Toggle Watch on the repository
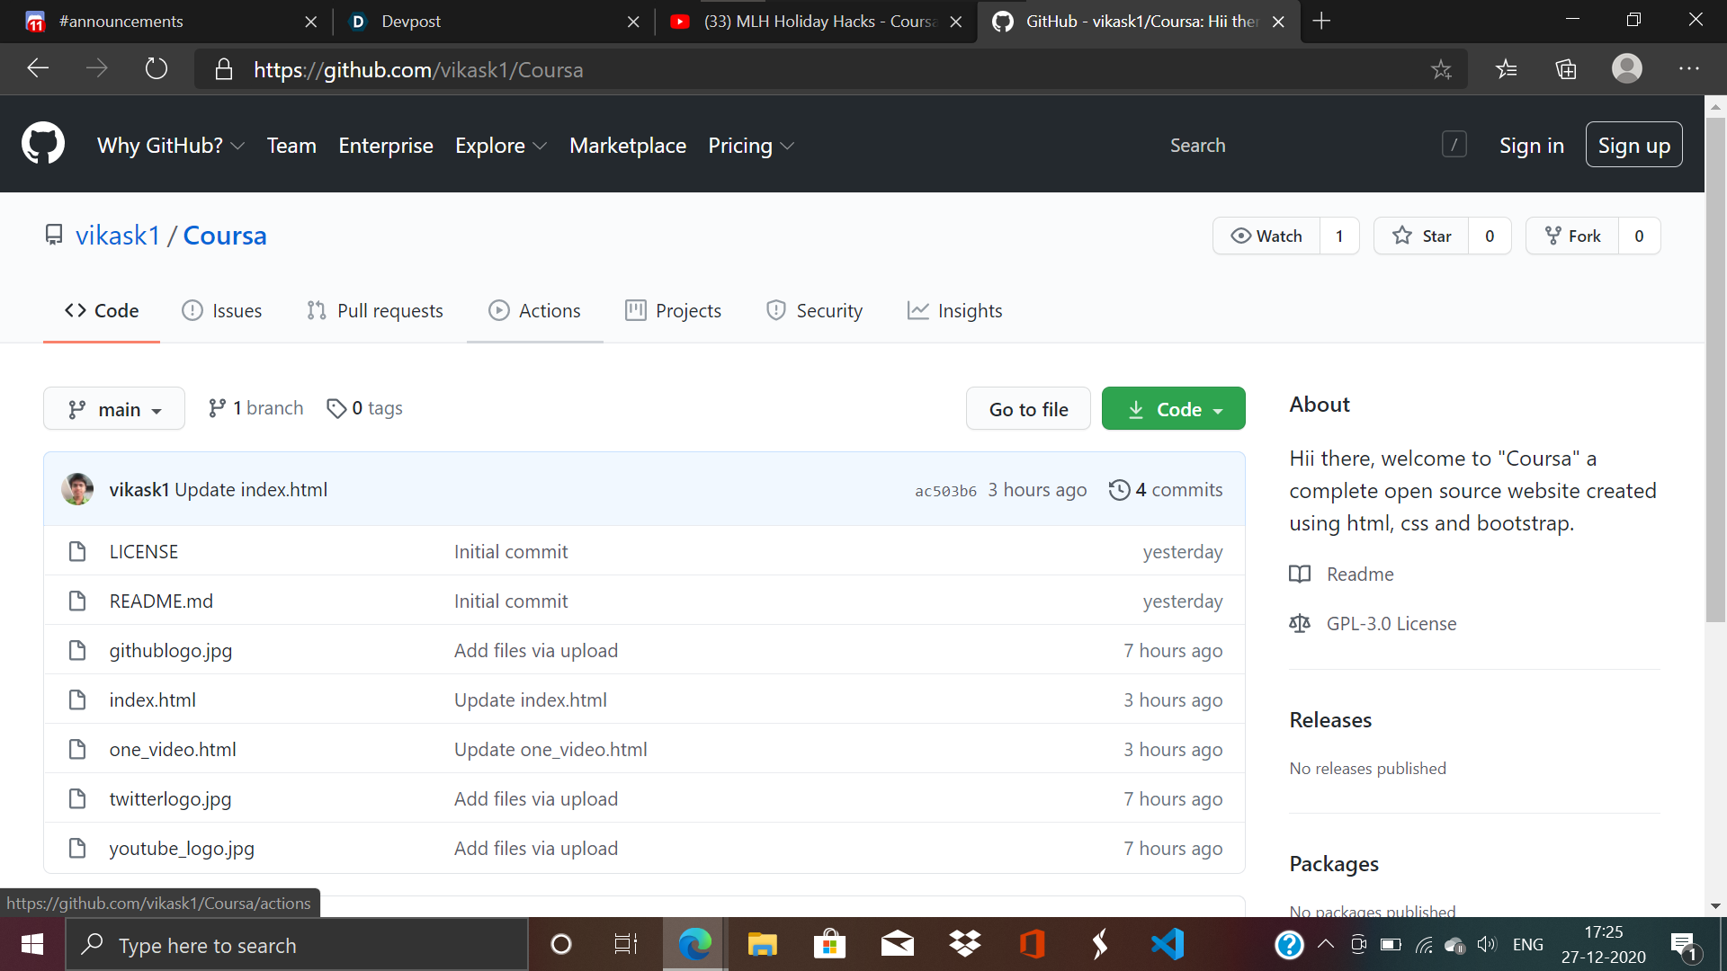The width and height of the screenshot is (1727, 971). (x=1266, y=236)
